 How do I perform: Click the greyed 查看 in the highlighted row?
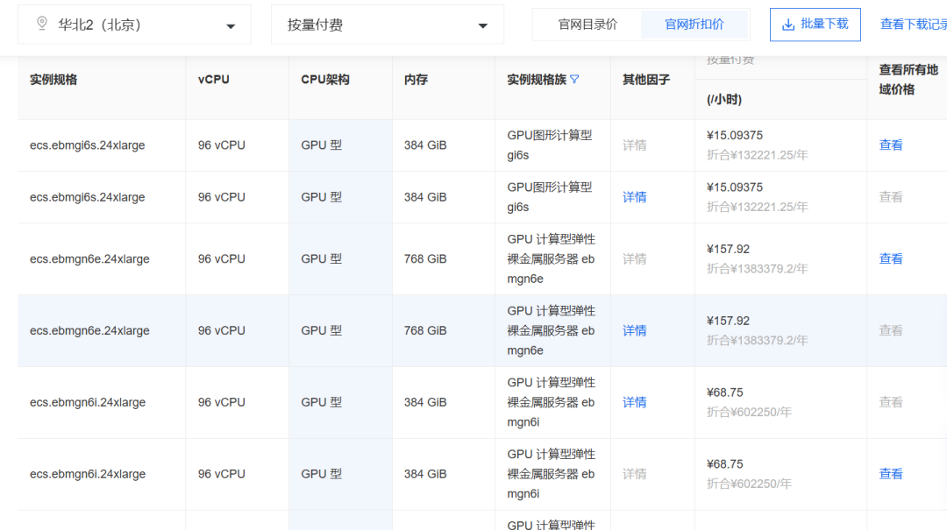tap(890, 331)
